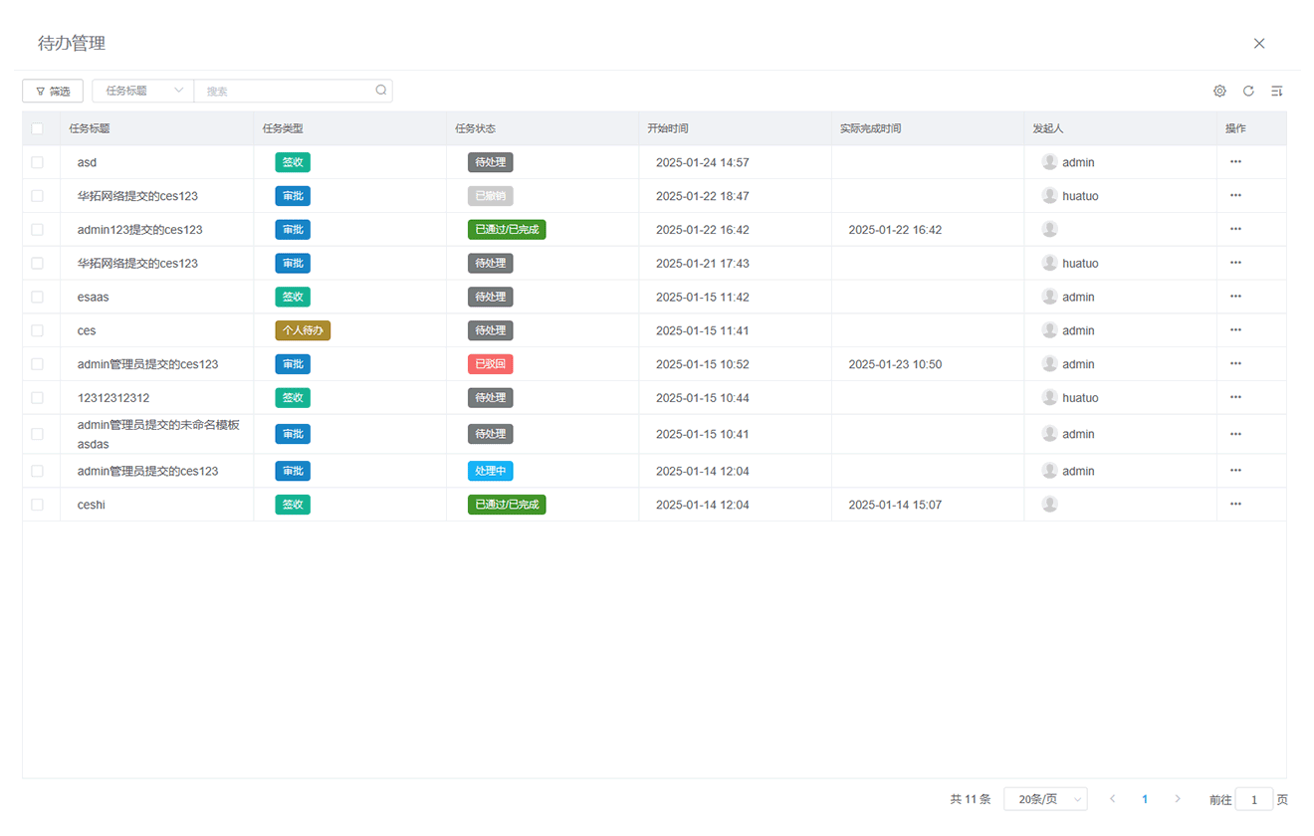Click the 开始时间 column header
This screenshot has width=1314, height=836.
(x=668, y=128)
